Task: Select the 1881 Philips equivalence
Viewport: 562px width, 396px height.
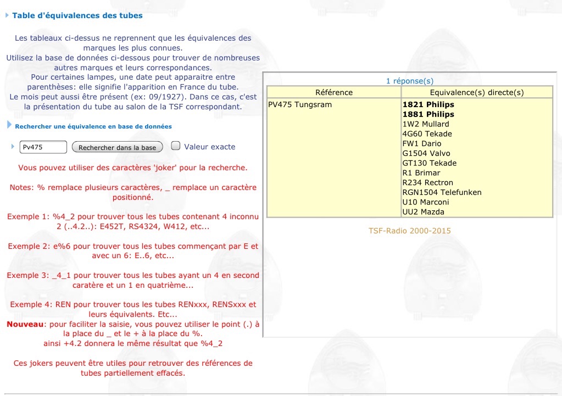Action: (x=429, y=114)
